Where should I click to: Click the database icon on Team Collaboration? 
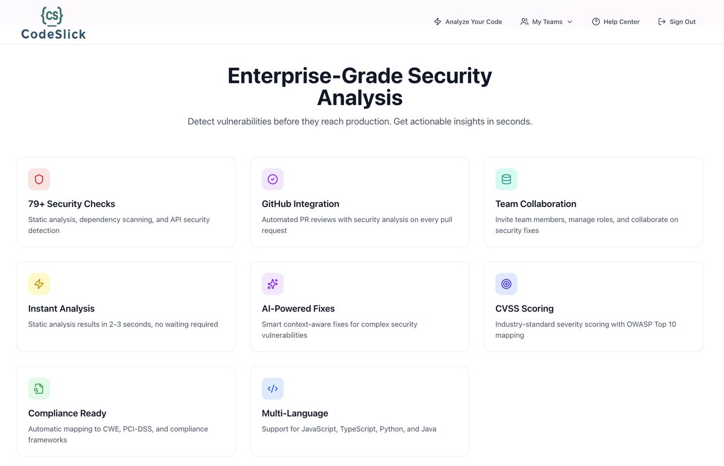(x=506, y=179)
